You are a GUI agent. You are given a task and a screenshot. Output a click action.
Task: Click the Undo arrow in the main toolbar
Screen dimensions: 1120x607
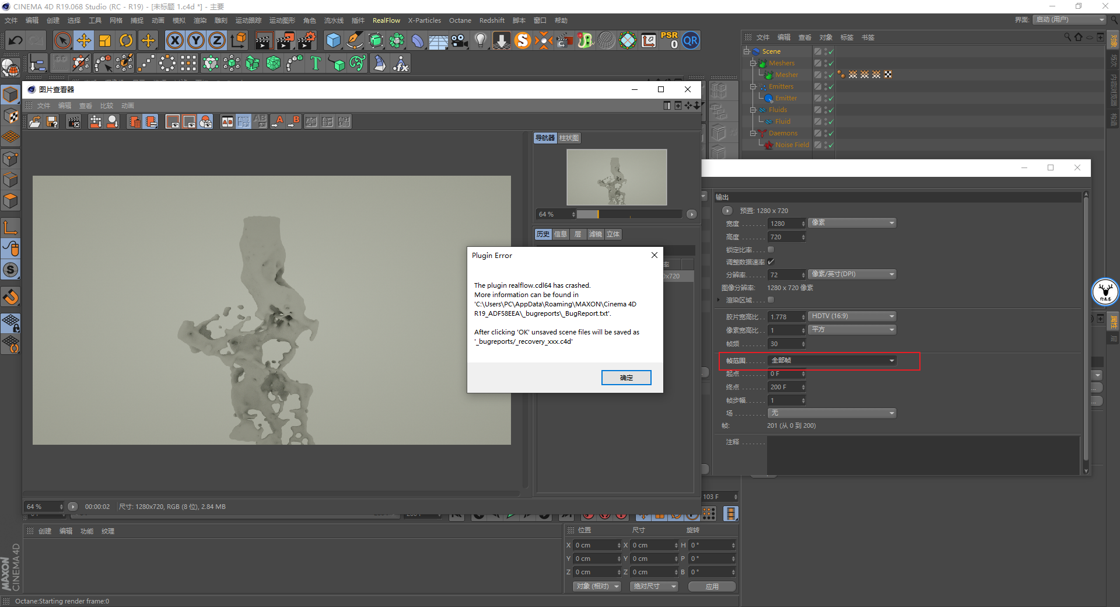(x=16, y=40)
